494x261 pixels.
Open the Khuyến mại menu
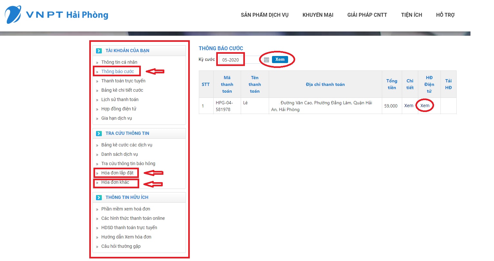point(318,15)
